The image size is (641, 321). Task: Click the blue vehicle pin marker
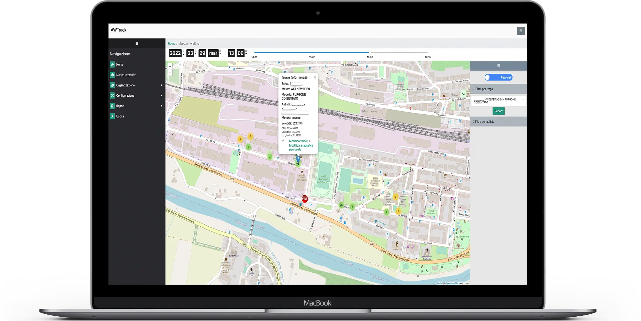click(x=298, y=159)
